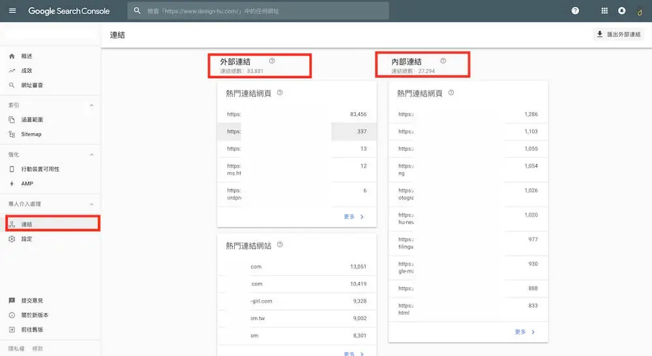Viewport: 652px width, 356px height.
Task: Click help icon next to 外部連結
Action: click(272, 61)
